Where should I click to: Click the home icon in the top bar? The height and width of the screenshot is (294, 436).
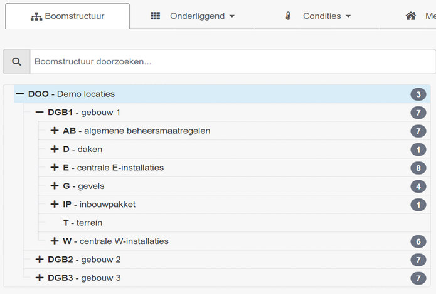pos(411,16)
